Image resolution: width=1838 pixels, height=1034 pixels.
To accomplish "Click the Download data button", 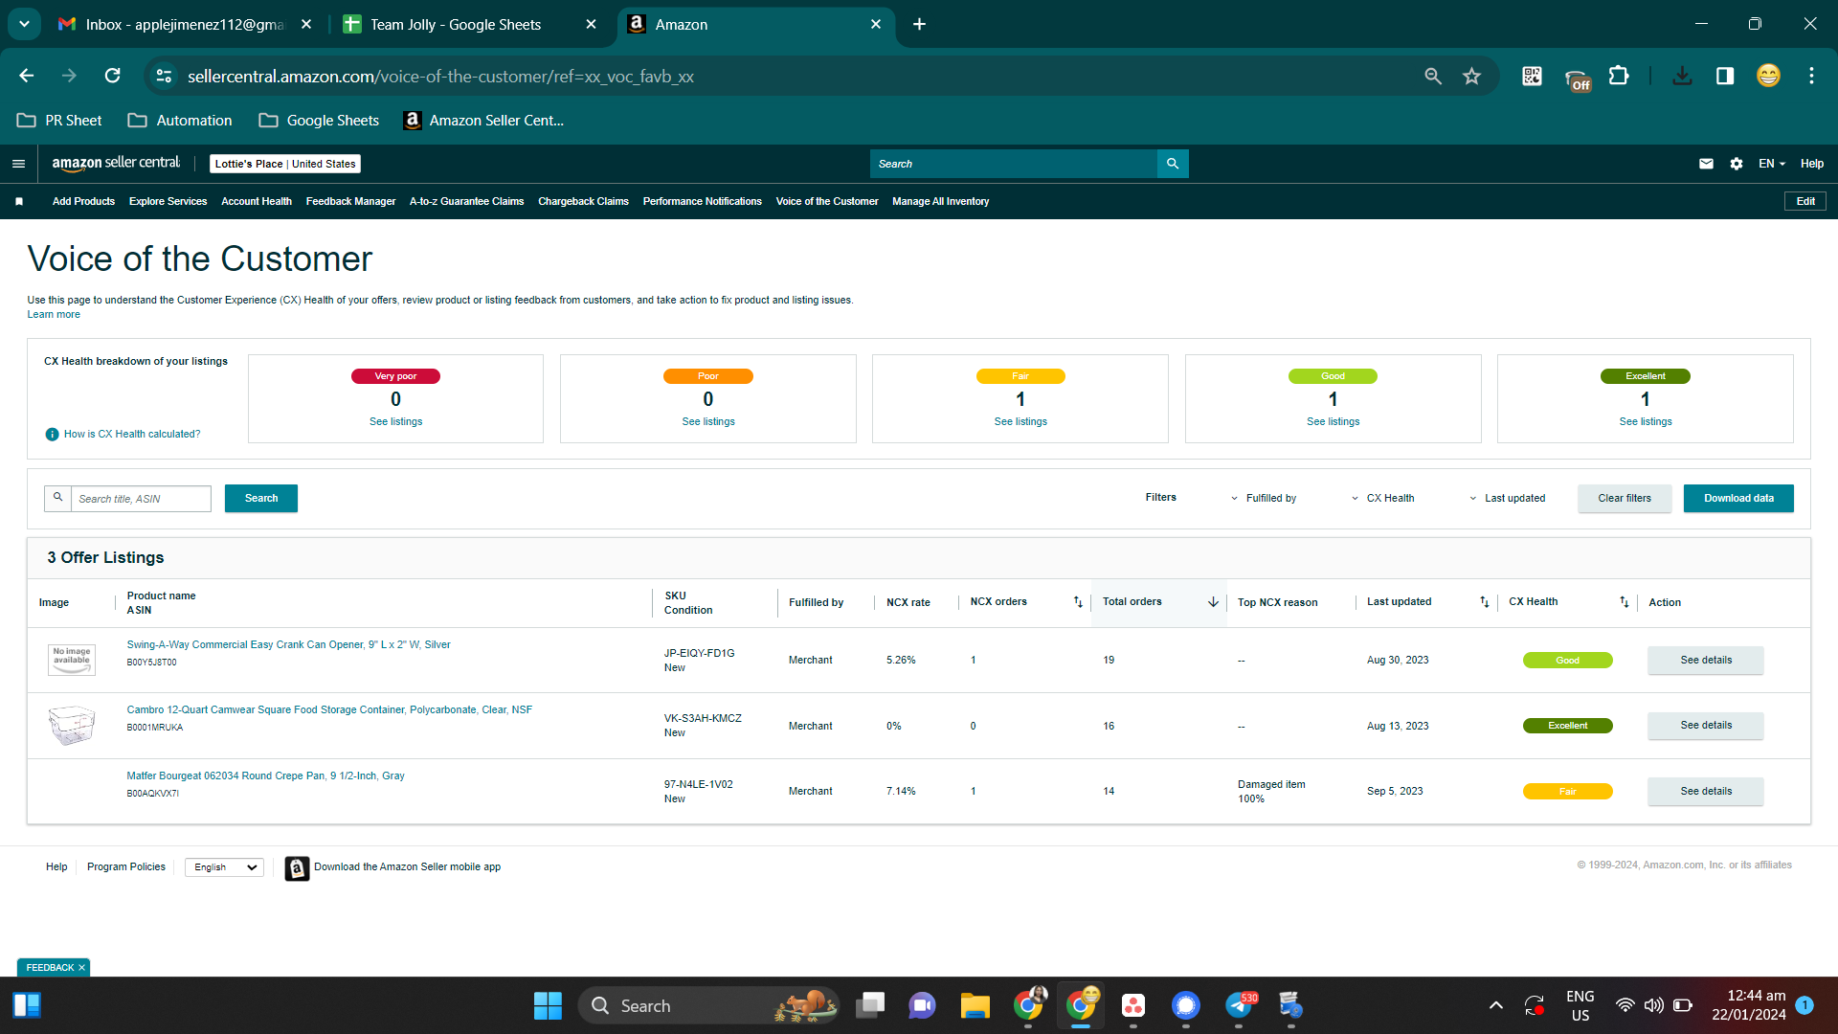I will [x=1738, y=499].
